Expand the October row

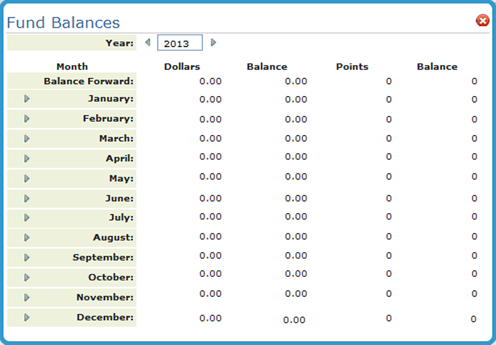tap(27, 277)
